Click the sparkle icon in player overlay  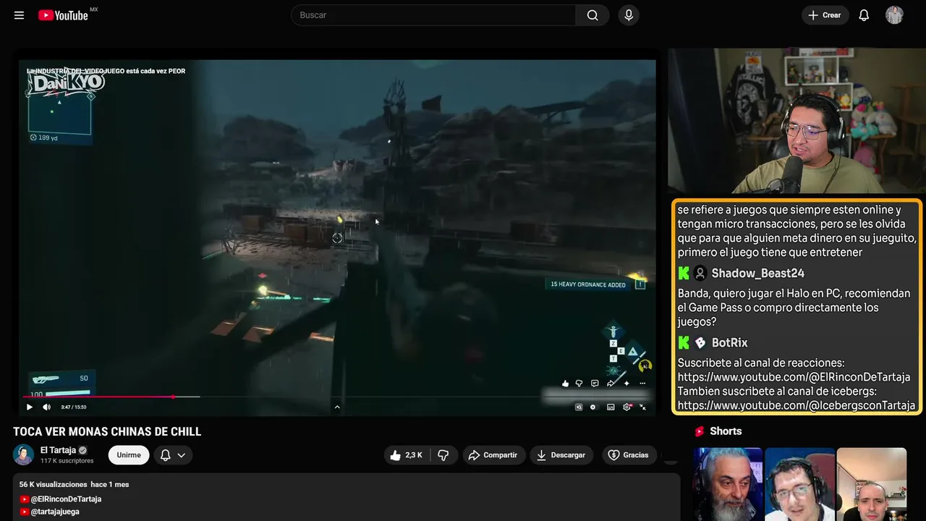[x=626, y=384]
